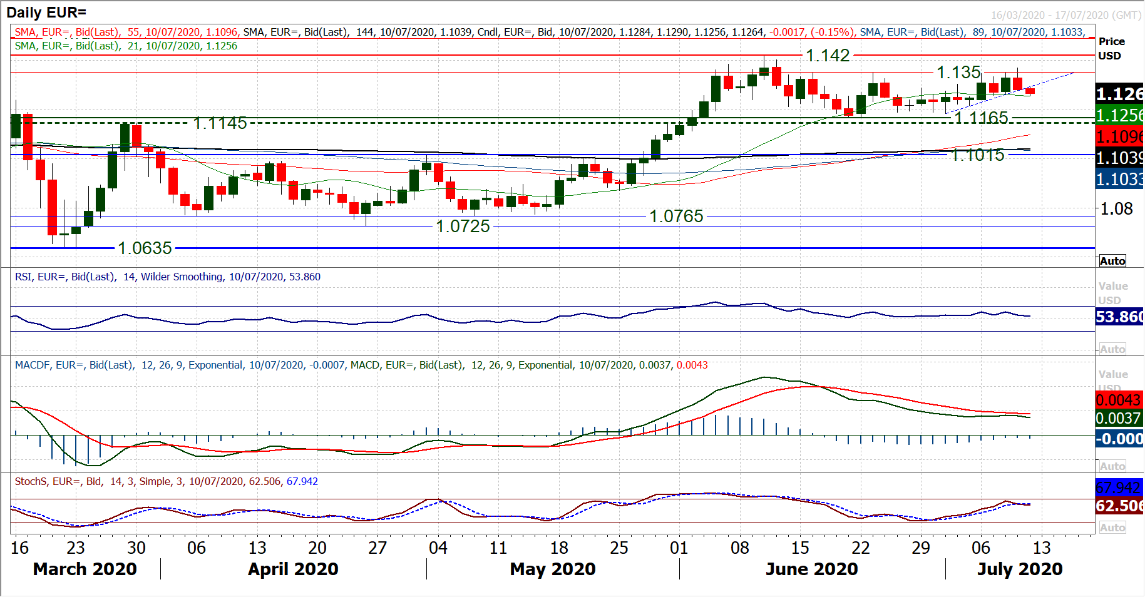Viewport: 1145px width, 597px height.
Task: Select the green 1.1256 SMA price tag
Action: (x=1119, y=116)
